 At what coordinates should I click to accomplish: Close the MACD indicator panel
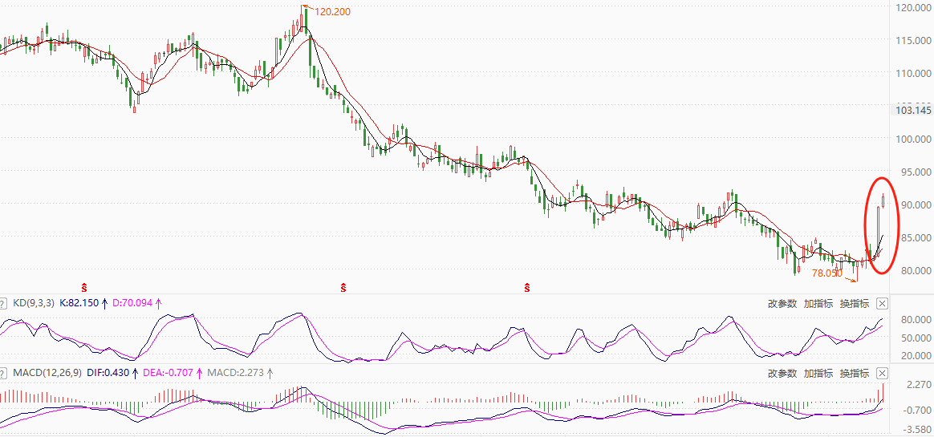[883, 373]
